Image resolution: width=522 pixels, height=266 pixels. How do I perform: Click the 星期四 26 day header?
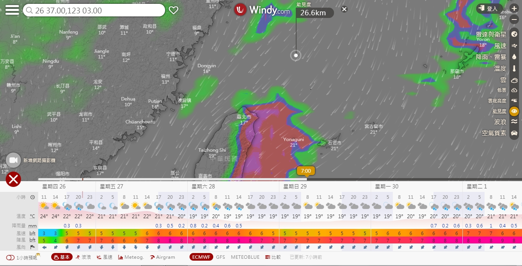[x=54, y=187]
